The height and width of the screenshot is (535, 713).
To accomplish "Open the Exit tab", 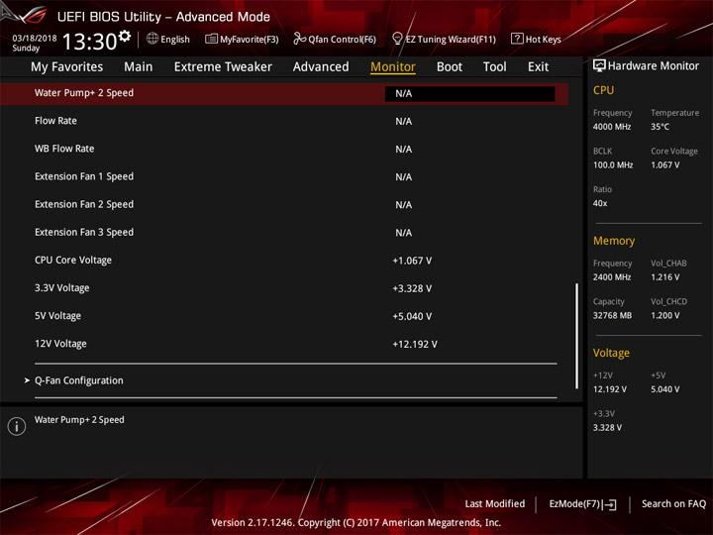I will click(x=538, y=67).
